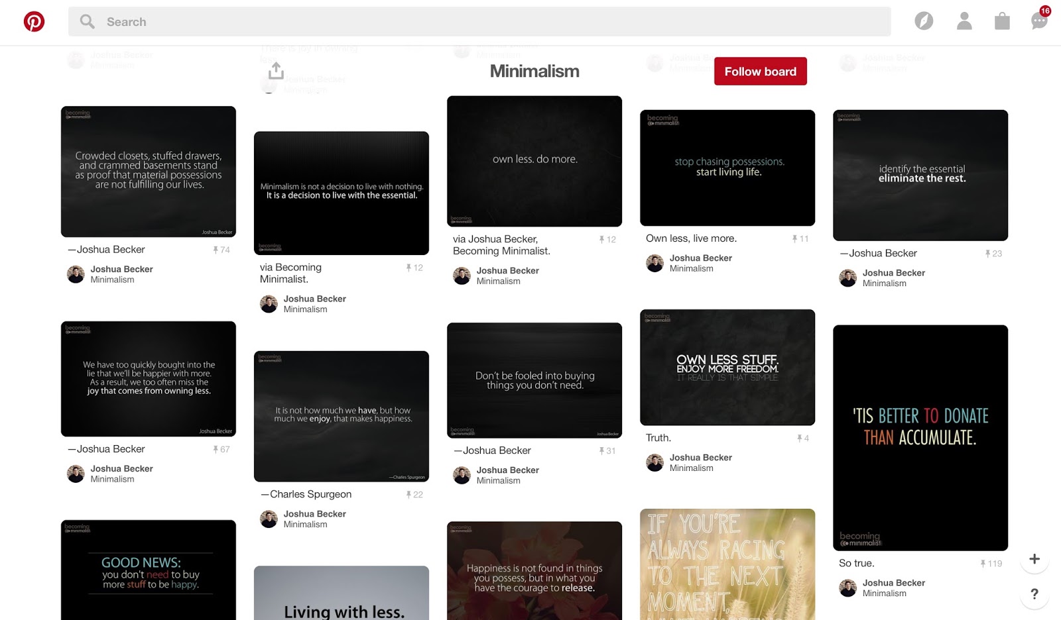Click Joshua Becker avatar under Charles Spurgeon pin
This screenshot has width=1061, height=620.
pyautogui.click(x=269, y=519)
